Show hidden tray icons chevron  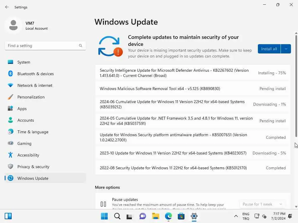pyautogui.click(x=236, y=216)
